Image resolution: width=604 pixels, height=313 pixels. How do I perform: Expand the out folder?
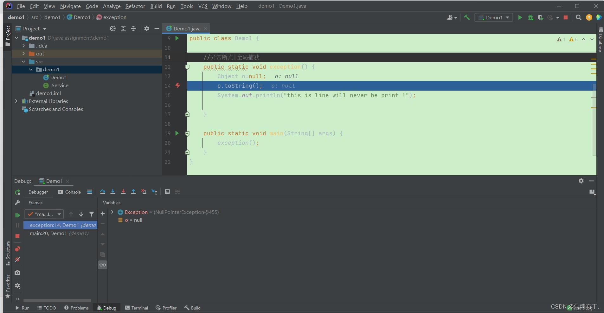[23, 54]
